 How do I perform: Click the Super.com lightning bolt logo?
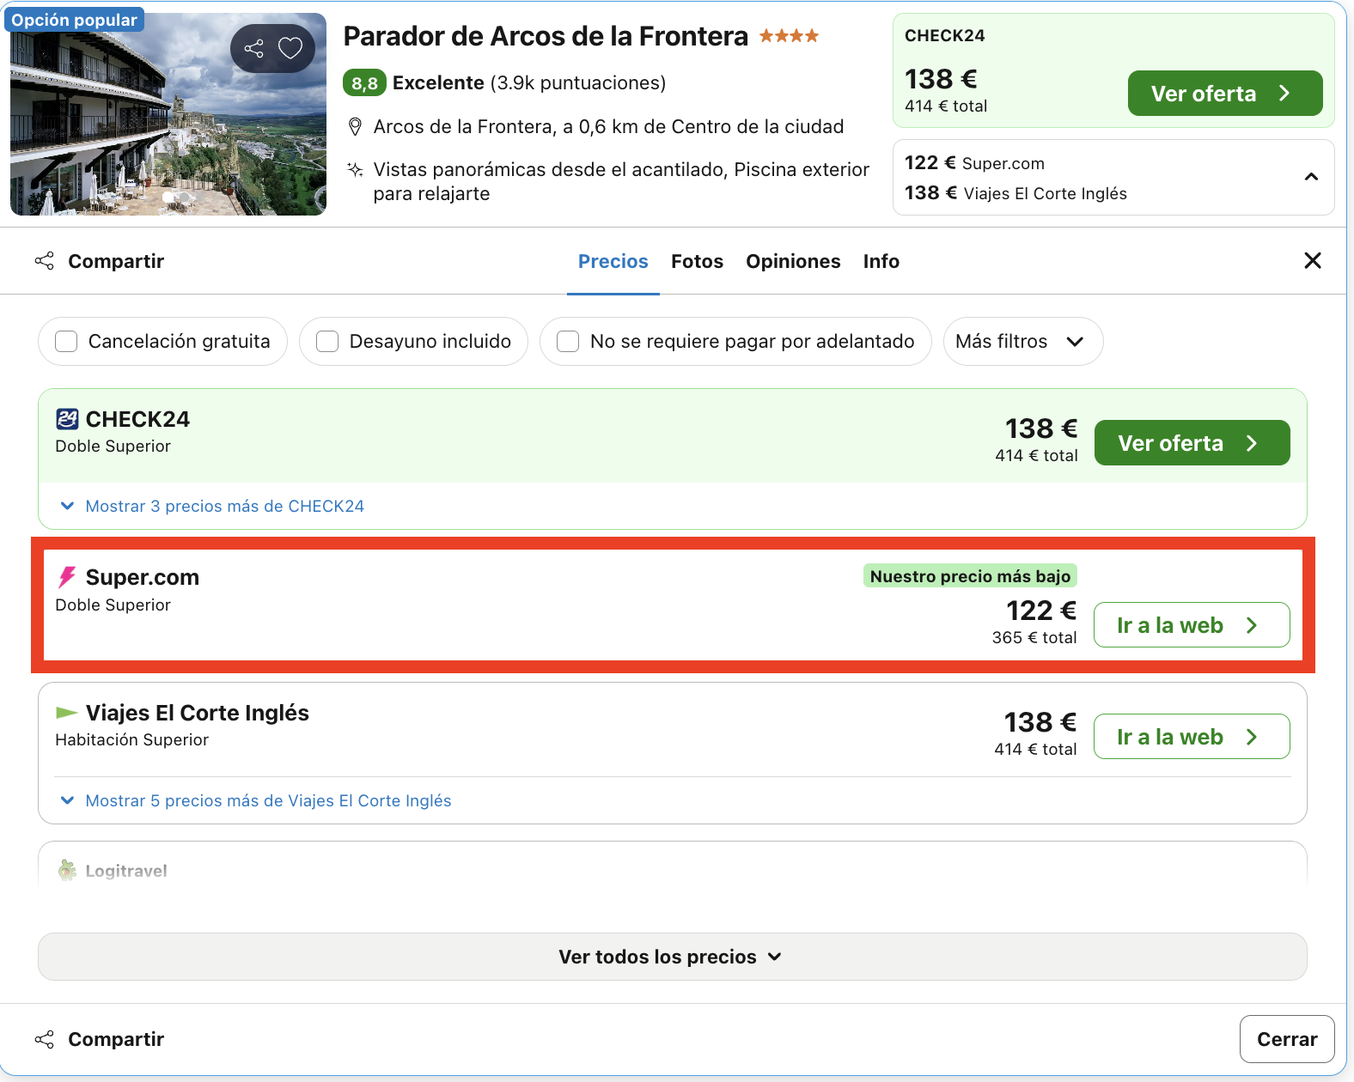[x=67, y=577]
